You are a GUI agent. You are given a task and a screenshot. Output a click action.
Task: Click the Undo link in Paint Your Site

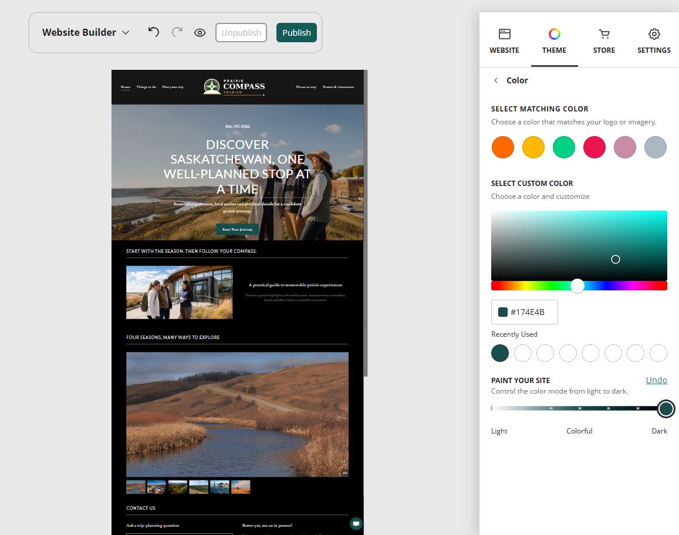click(x=656, y=380)
